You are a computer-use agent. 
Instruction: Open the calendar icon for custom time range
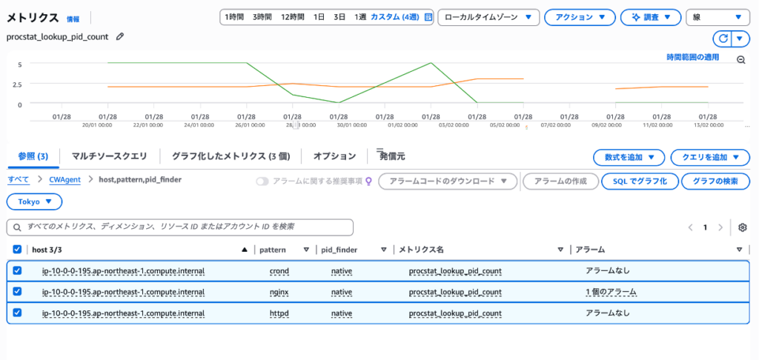tap(428, 17)
